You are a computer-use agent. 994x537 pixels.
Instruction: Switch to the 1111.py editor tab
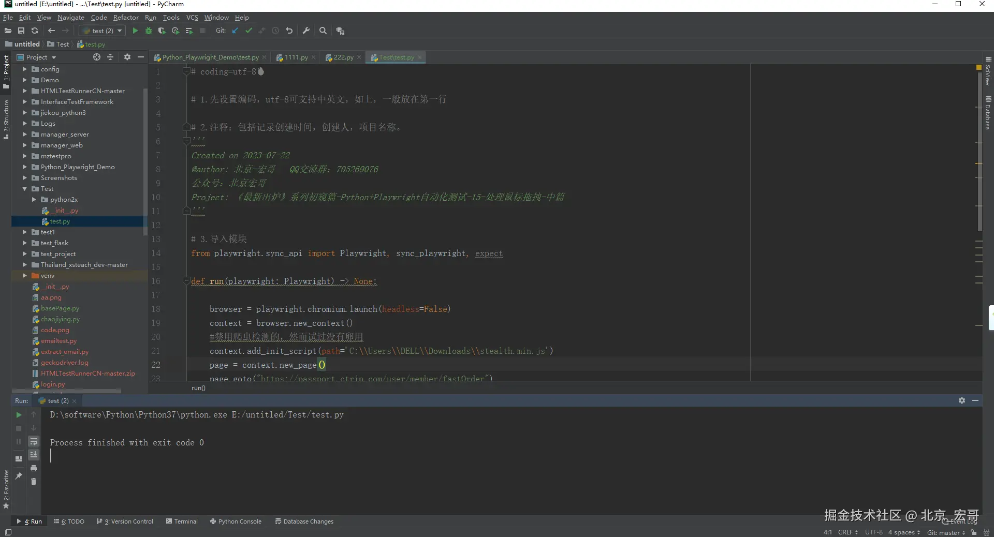(296, 57)
